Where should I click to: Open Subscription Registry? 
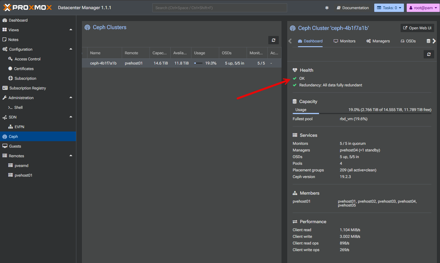[38, 88]
